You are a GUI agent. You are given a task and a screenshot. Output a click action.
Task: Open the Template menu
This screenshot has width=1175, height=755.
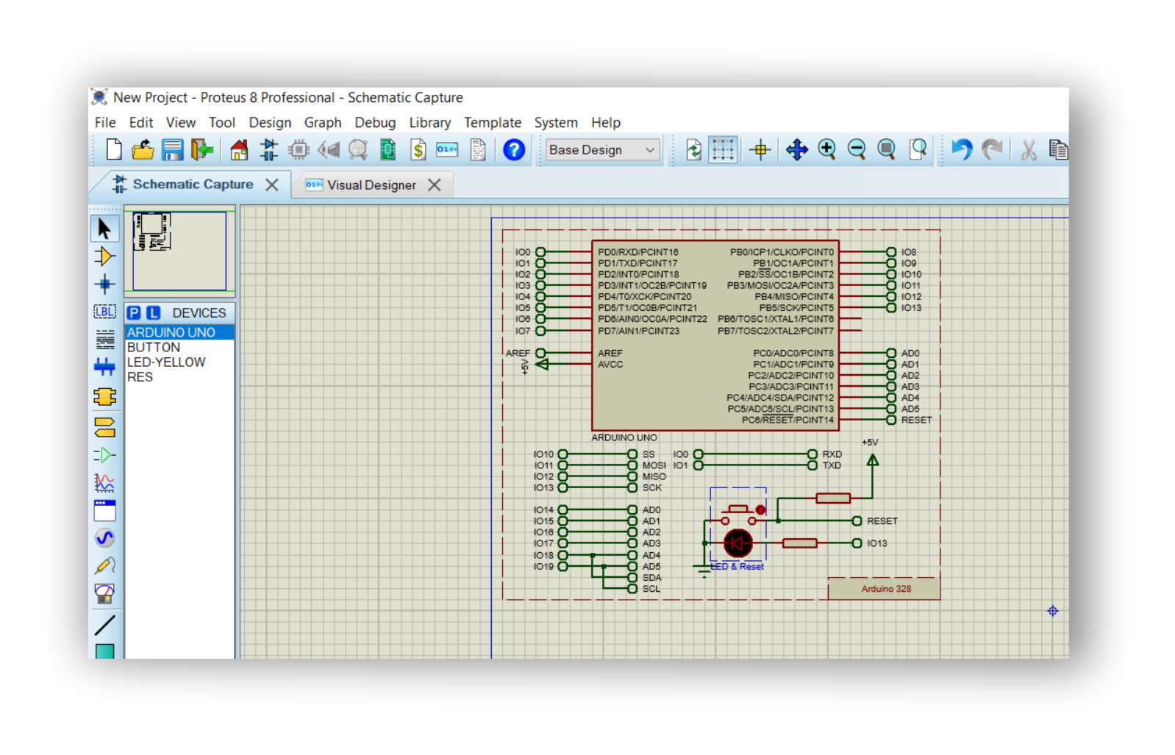click(x=493, y=123)
